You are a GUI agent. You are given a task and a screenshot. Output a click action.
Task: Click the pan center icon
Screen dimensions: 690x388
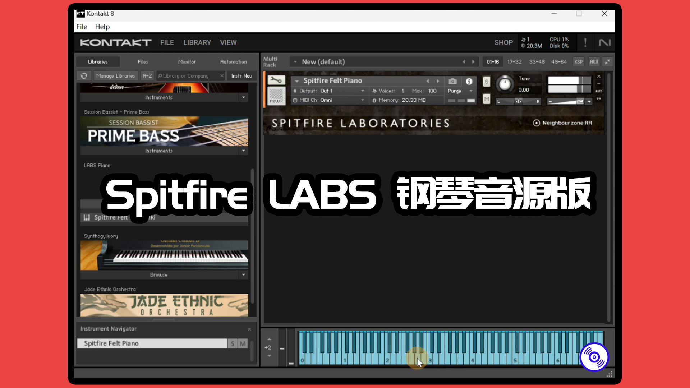[x=518, y=102]
